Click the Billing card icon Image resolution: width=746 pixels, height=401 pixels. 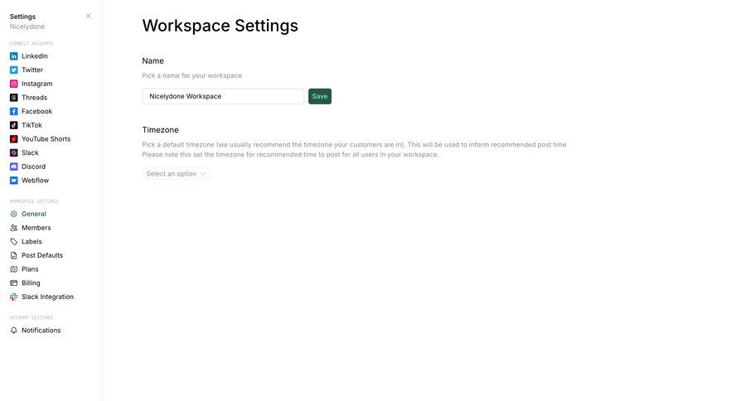pos(14,283)
